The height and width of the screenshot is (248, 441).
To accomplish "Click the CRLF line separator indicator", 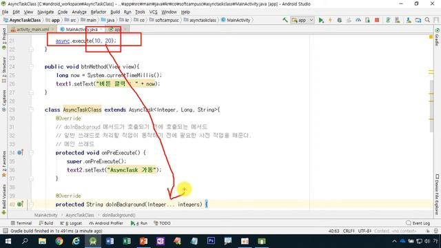I will click(x=349, y=231).
